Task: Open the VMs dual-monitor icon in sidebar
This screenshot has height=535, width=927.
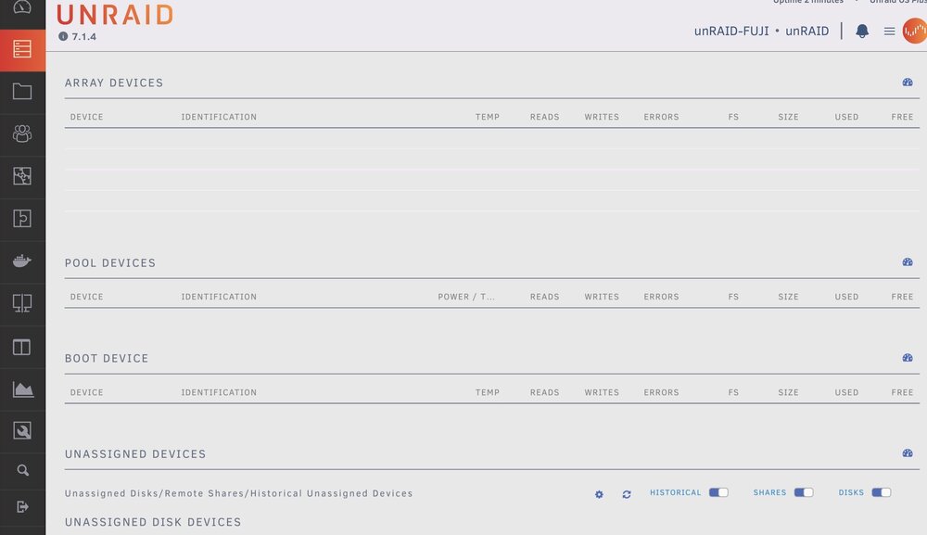Action: (x=22, y=303)
